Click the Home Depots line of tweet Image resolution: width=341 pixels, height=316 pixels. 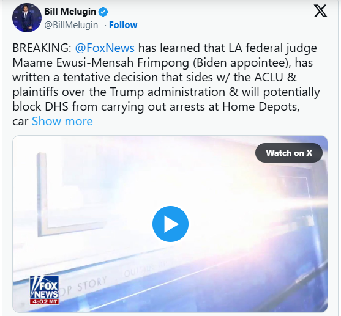click(x=156, y=106)
